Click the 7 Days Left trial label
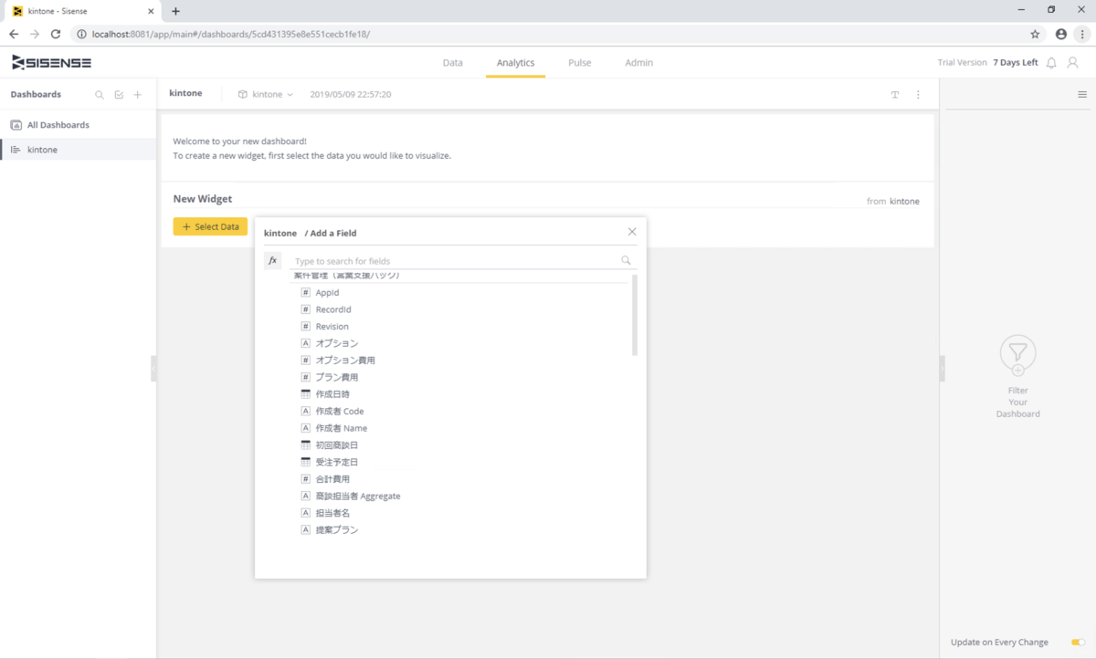 click(1016, 63)
